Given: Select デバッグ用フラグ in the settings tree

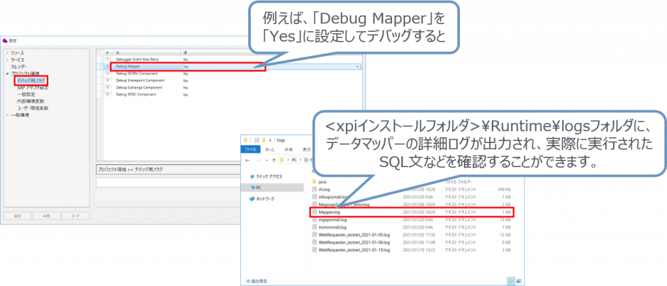Looking at the screenshot, I should point(31,80).
